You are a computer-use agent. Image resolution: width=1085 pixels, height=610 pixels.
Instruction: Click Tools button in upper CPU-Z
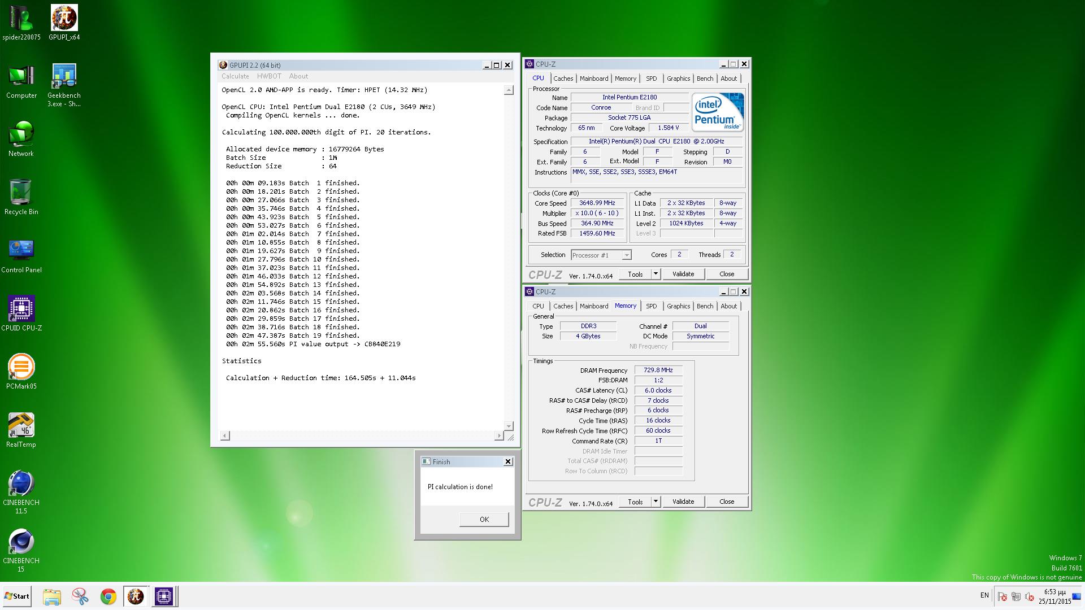635,274
